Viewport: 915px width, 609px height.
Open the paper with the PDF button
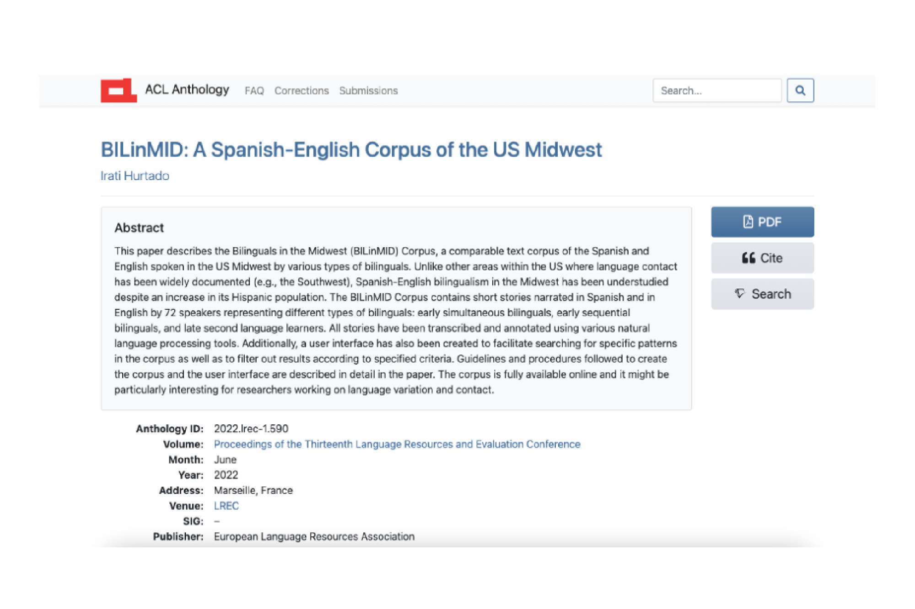762,222
